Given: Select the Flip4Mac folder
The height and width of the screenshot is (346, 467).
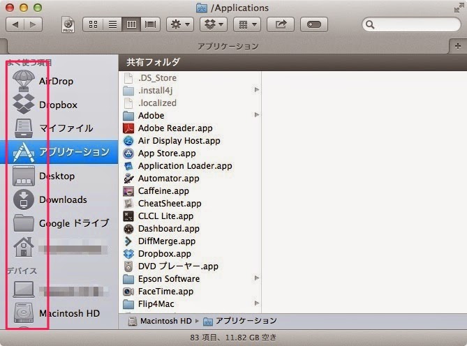Looking at the screenshot, I should (190, 304).
